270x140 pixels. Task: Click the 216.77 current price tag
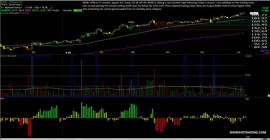click(254, 13)
